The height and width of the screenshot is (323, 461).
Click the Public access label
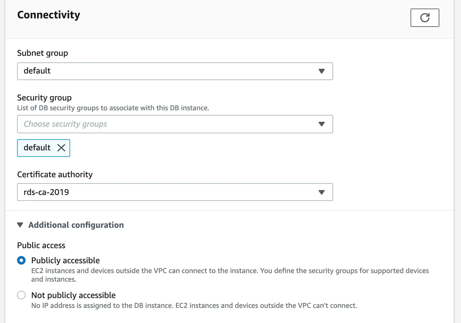(x=41, y=246)
